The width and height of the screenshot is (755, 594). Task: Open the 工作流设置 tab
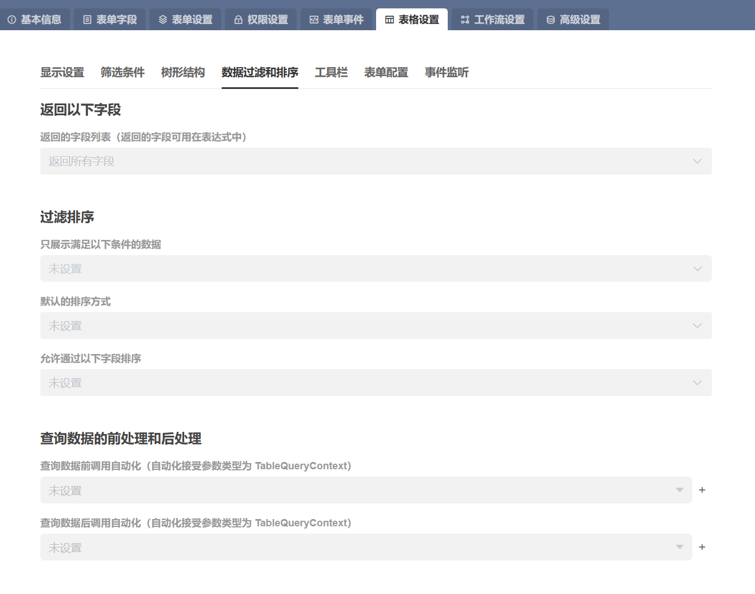pos(493,20)
